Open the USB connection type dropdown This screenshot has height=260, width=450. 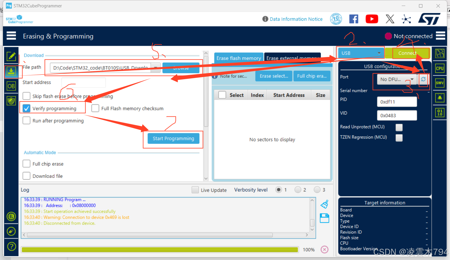click(x=361, y=53)
